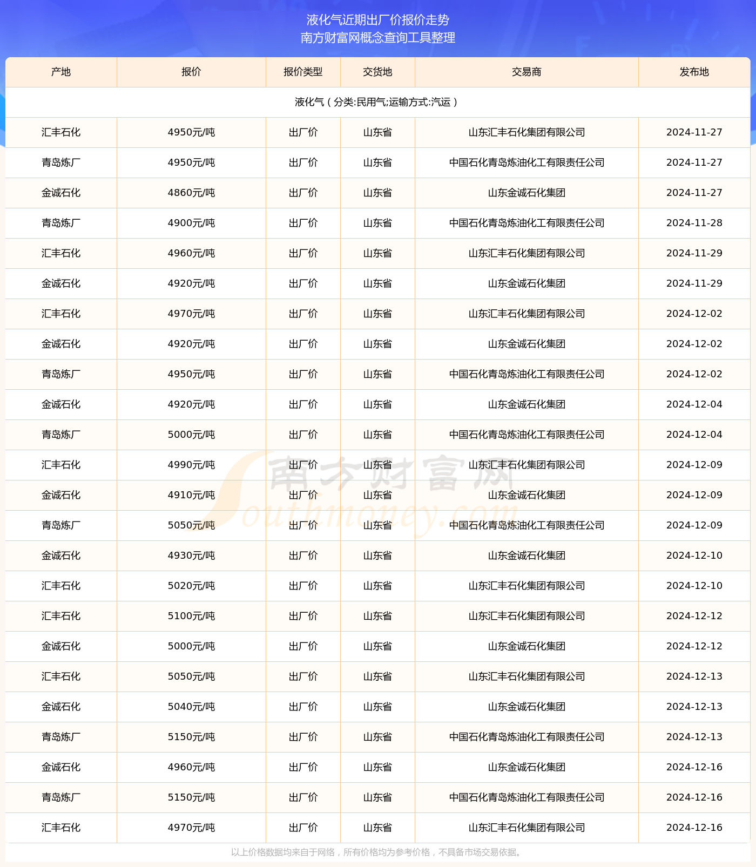
Task: Click 山东省 in the 4990元/吨 row
Action: (x=377, y=465)
